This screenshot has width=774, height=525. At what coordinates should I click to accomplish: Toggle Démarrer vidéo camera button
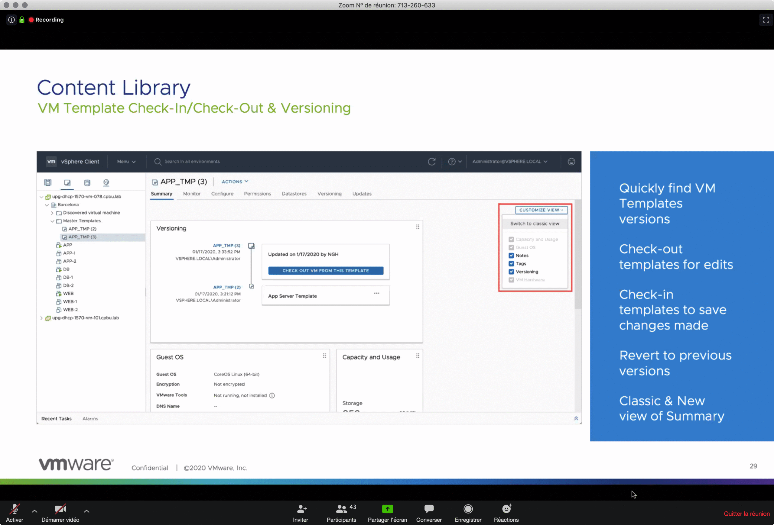point(60,509)
